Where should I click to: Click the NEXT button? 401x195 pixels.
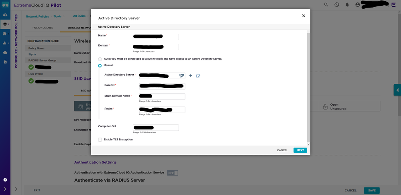[x=300, y=150]
